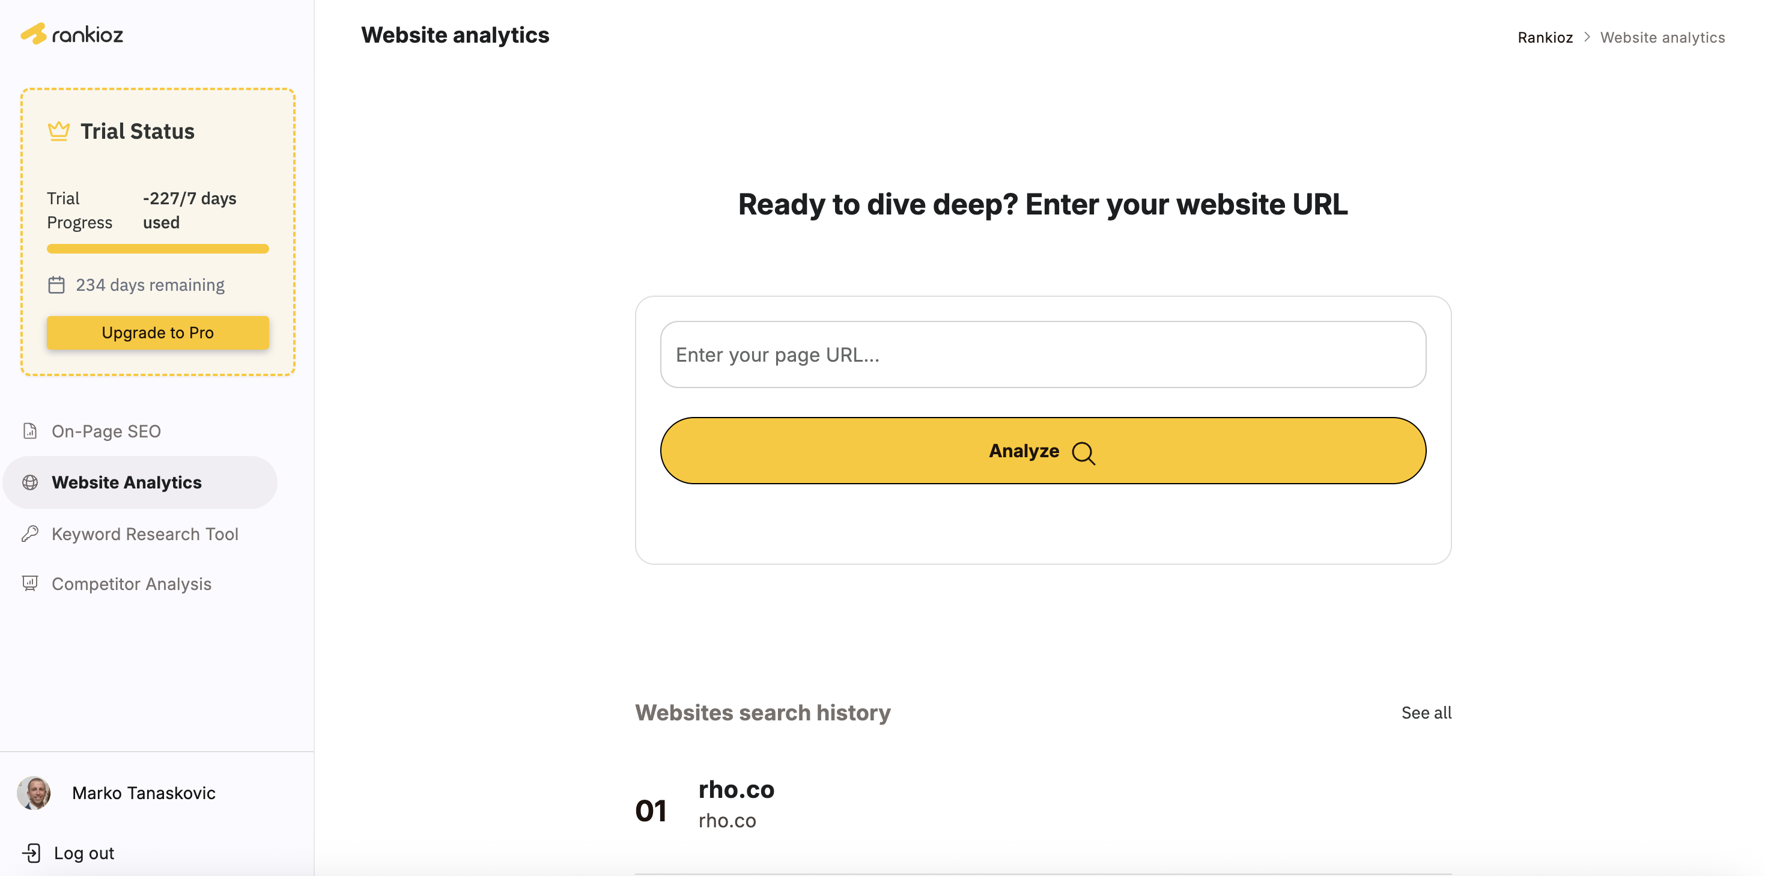Select Keyword Research Tool in sidebar
Image resolution: width=1765 pixels, height=876 pixels.
pos(145,534)
